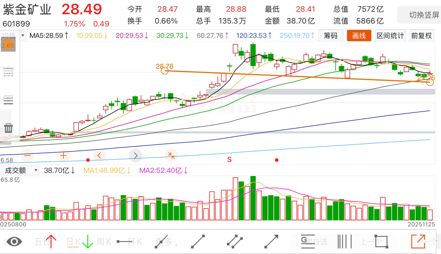Viewport: 441px width, 254px height.
Task: Click the MA1:46.99亿 volume average label
Action: pyautogui.click(x=107, y=171)
